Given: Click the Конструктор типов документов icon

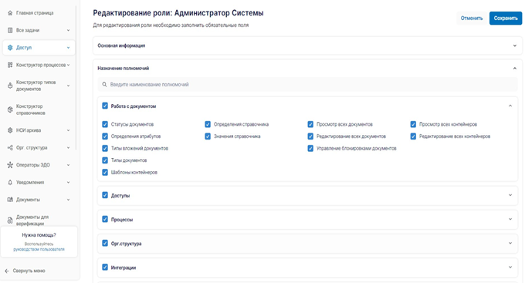Looking at the screenshot, I should (10, 86).
